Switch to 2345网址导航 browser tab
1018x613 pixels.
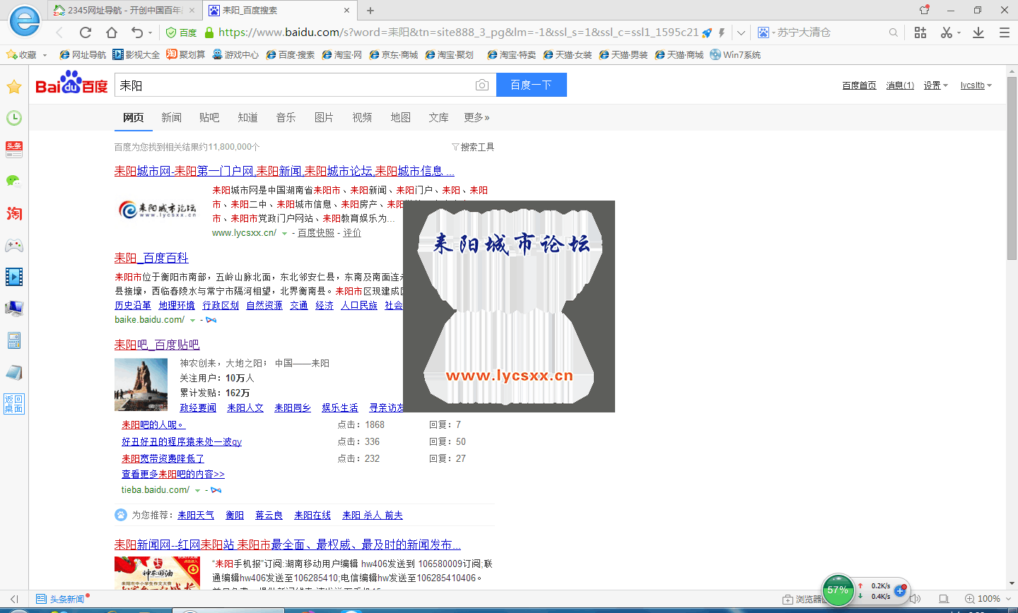click(x=124, y=11)
